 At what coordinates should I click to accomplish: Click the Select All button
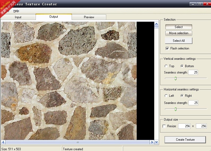[179, 41]
